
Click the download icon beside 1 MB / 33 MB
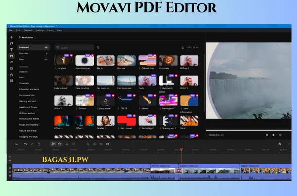pyautogui.click(x=183, y=47)
